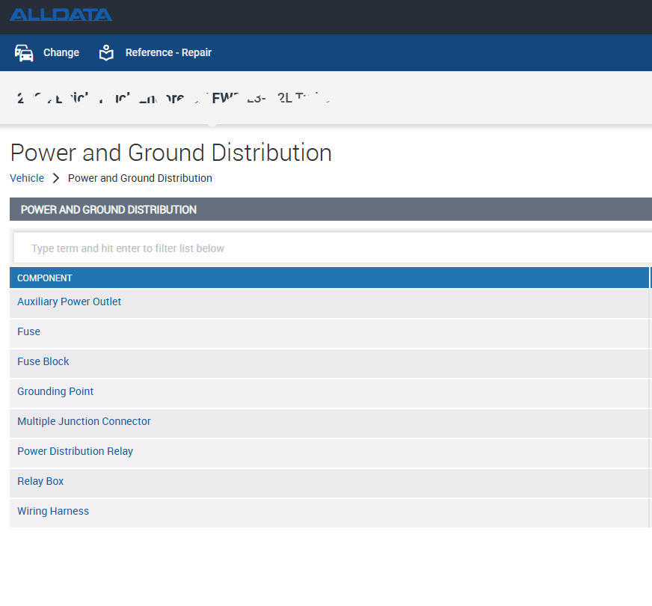Open the Wiring Harness component
The width and height of the screenshot is (652, 606).
pos(53,512)
